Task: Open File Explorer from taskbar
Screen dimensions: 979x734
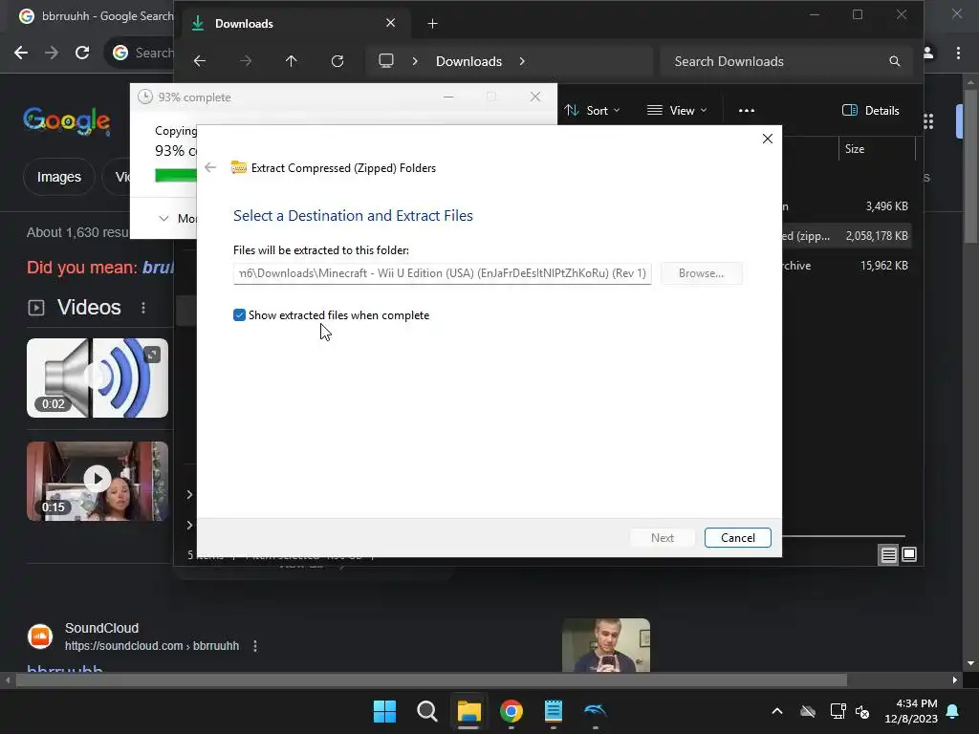Action: click(x=468, y=711)
